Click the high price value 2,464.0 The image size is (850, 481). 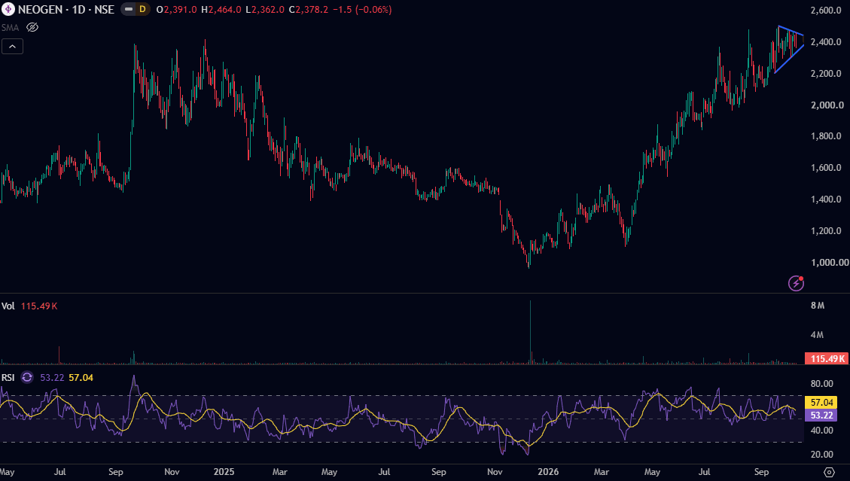pos(224,10)
